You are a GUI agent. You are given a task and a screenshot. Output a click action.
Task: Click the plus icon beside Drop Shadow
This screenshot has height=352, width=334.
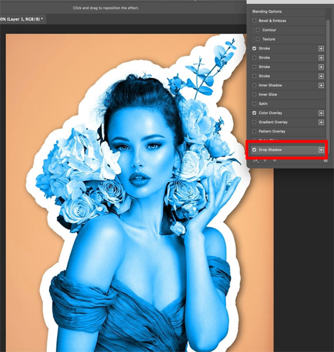pyautogui.click(x=321, y=150)
